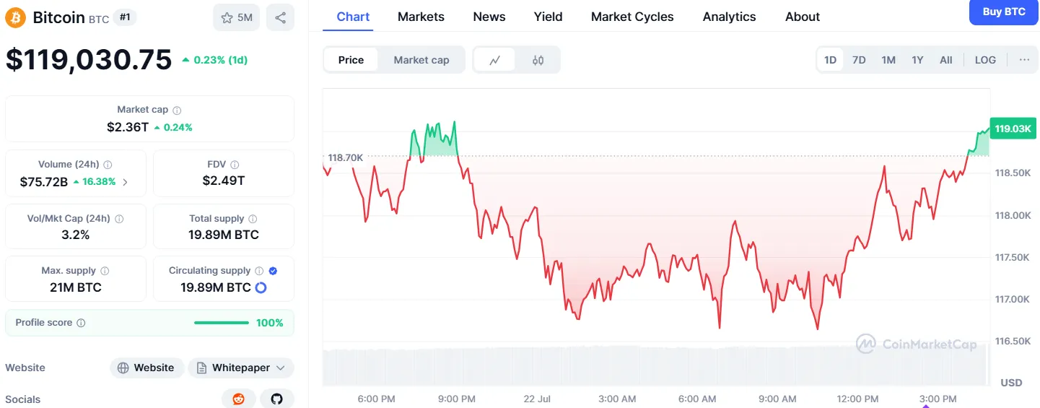1040x408 pixels.
Task: Click the Profile score progress bar
Action: pos(221,323)
